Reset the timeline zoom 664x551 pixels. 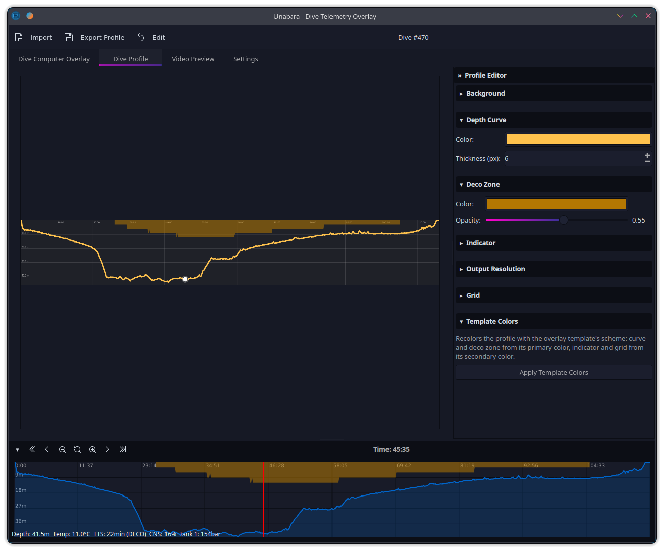[77, 449]
